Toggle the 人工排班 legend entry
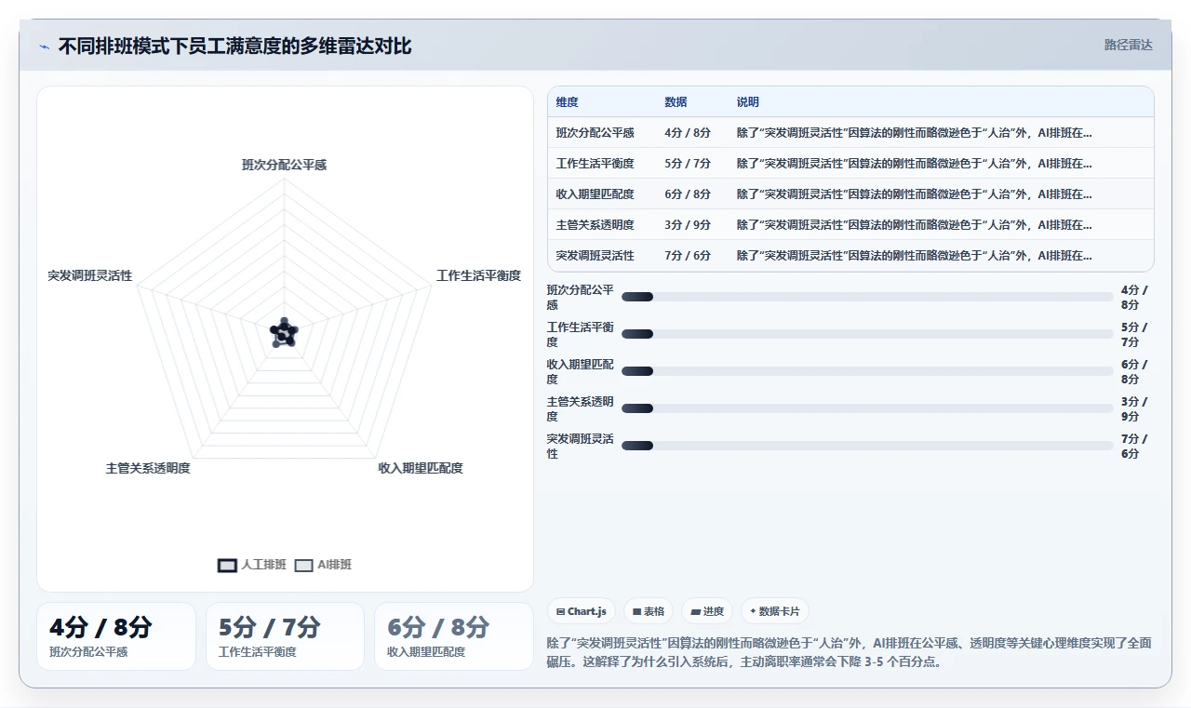The height and width of the screenshot is (708, 1191). point(252,565)
